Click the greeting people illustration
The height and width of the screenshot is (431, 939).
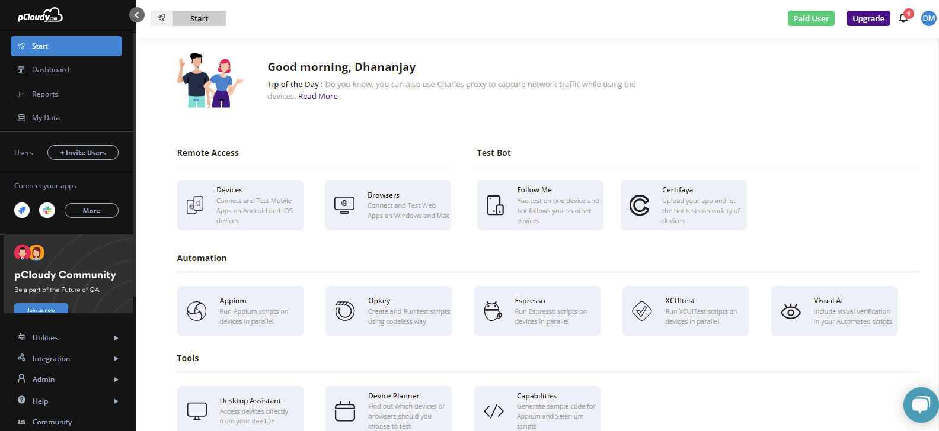[x=210, y=81]
